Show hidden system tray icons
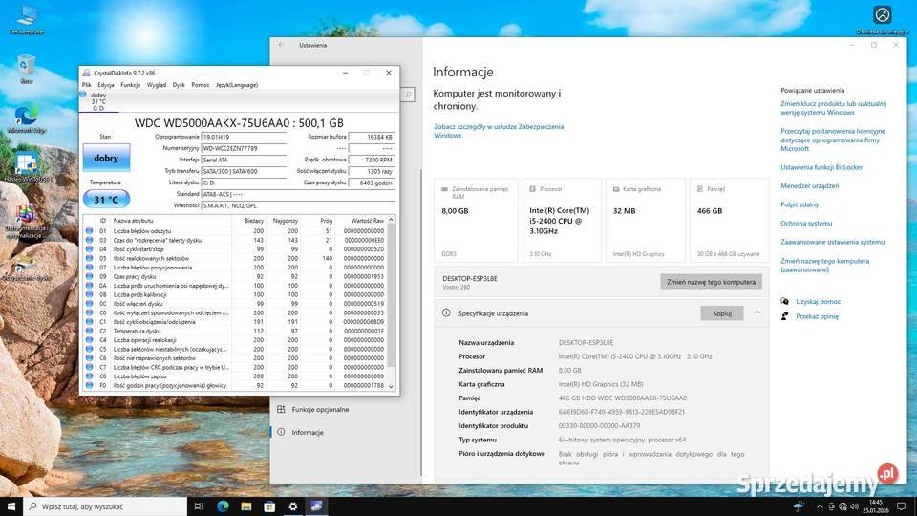This screenshot has height=516, width=917. tap(820, 506)
